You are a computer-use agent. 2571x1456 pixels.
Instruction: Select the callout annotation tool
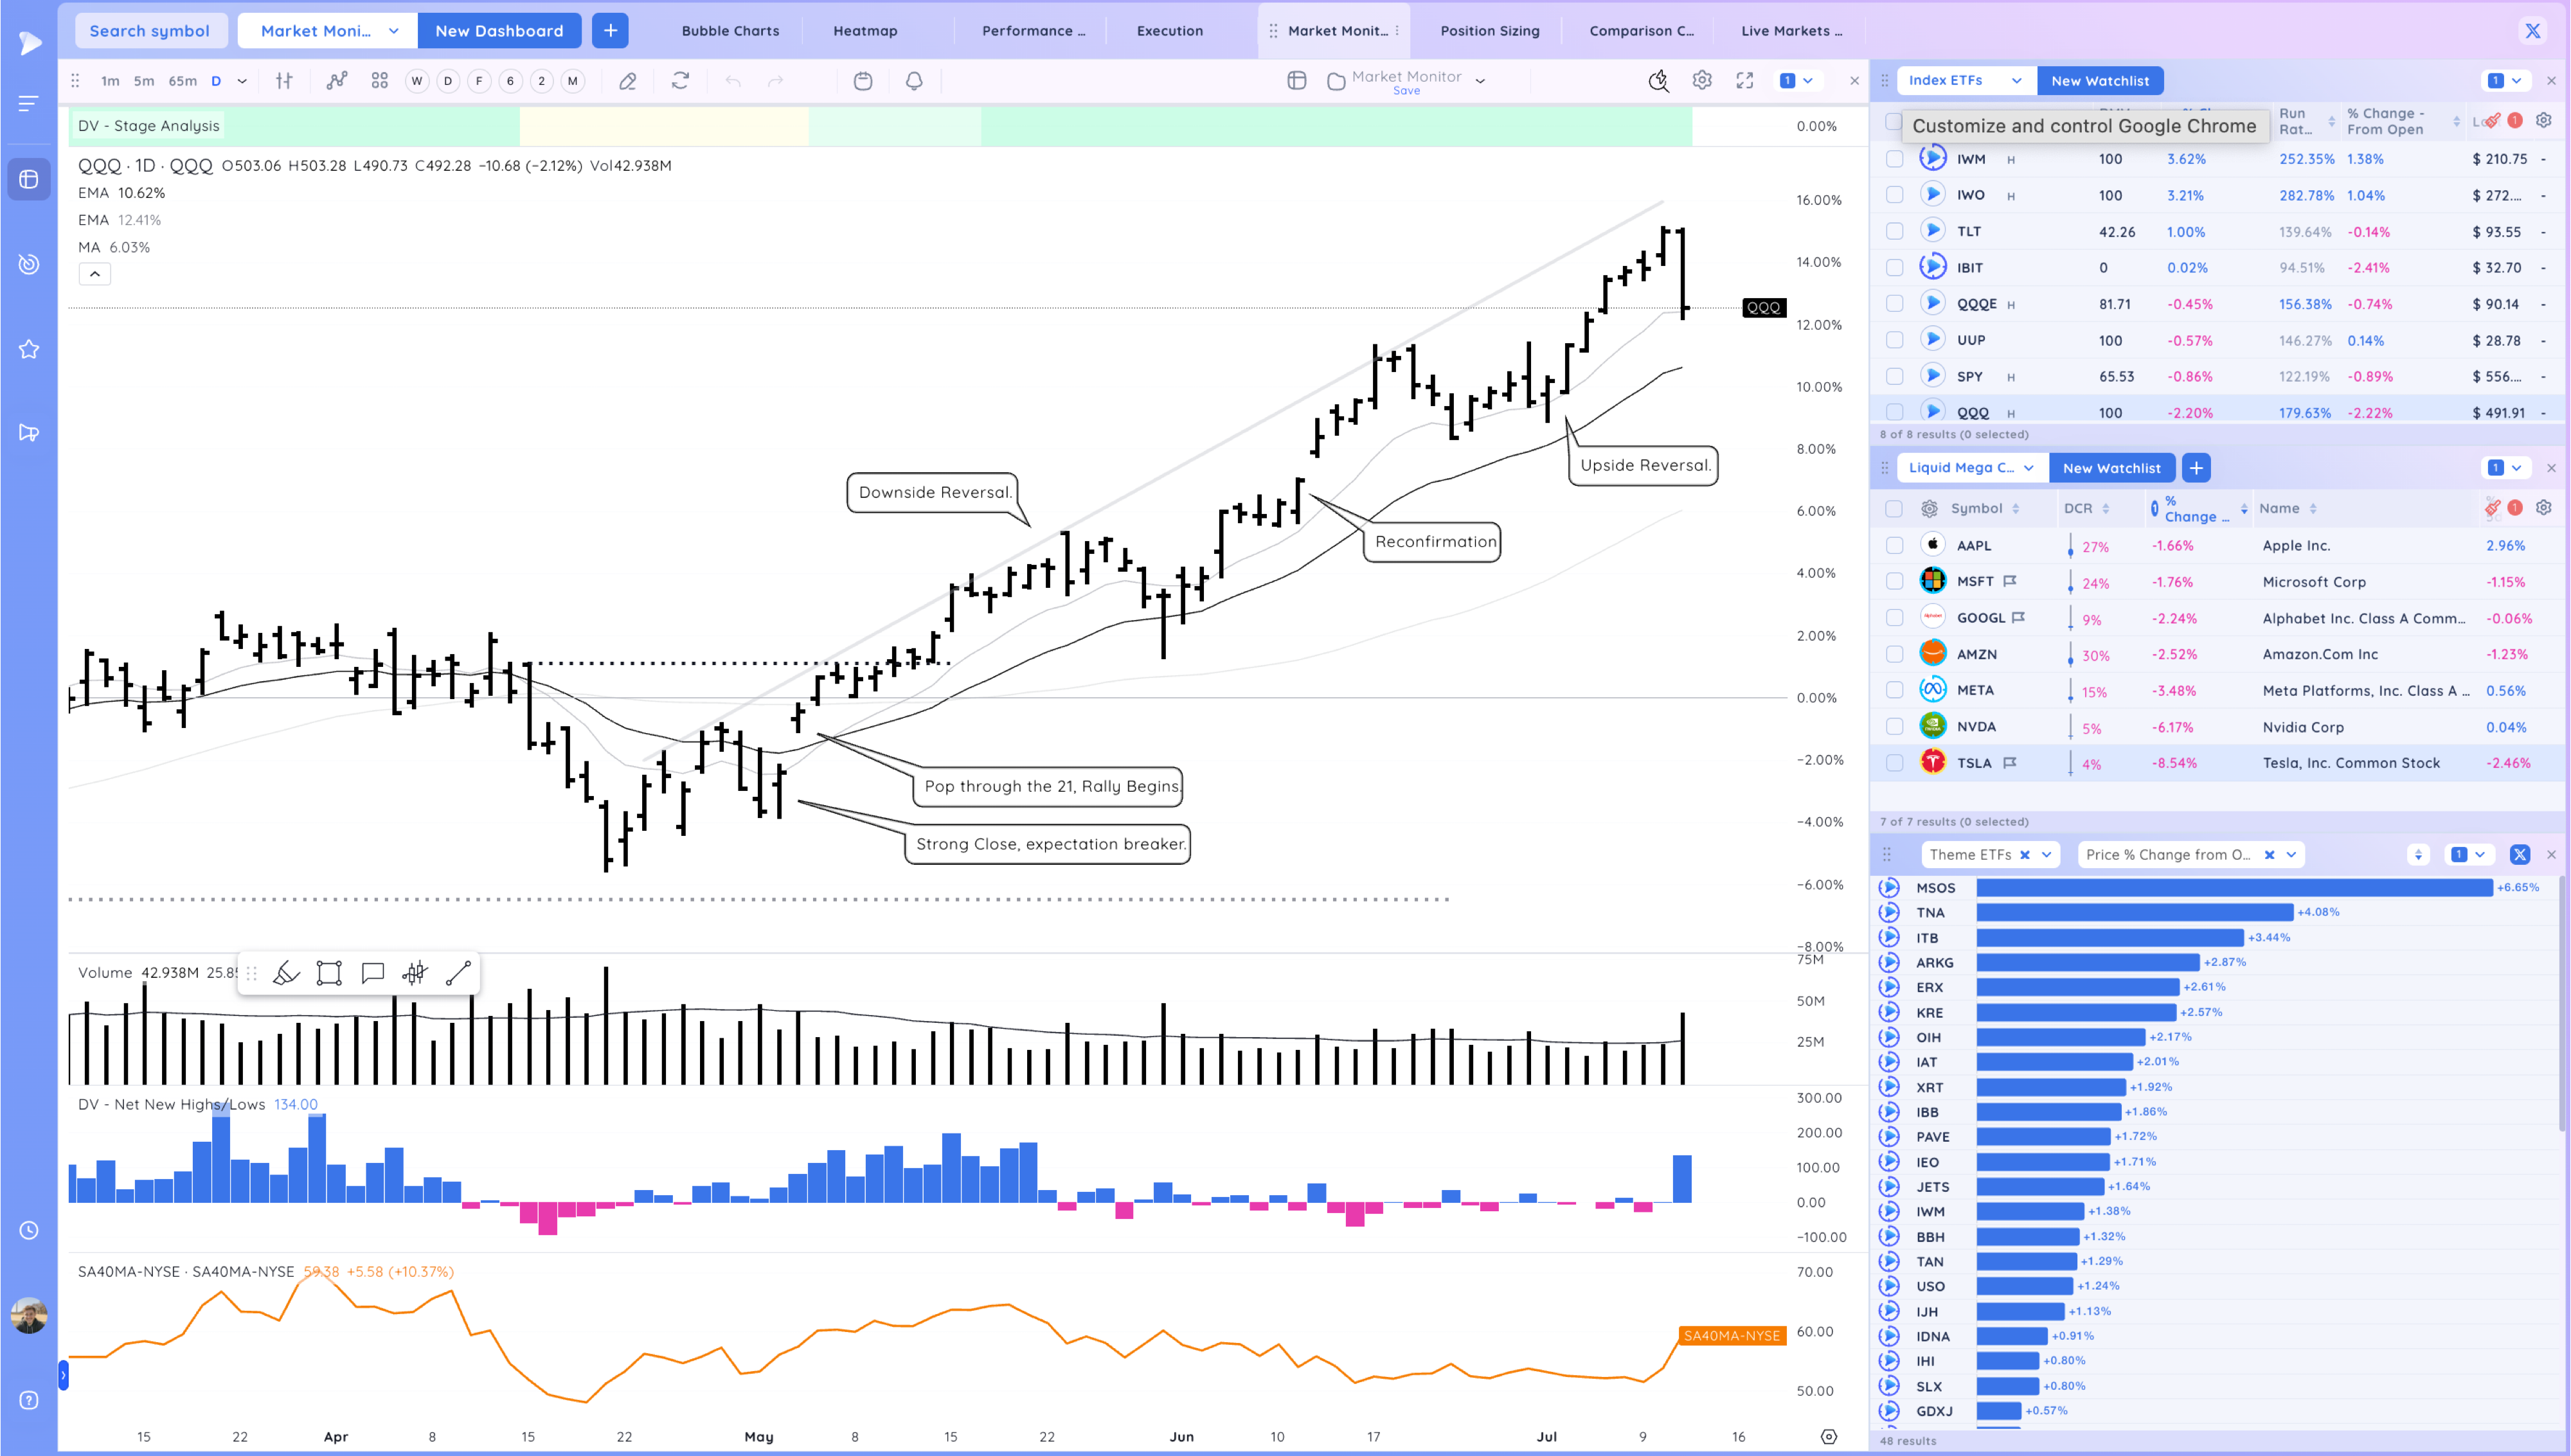(372, 973)
